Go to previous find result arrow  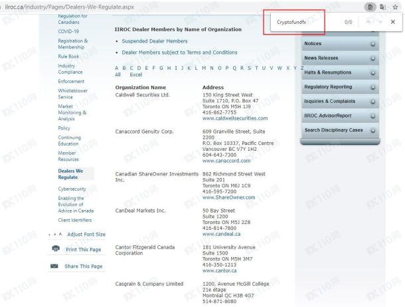tap(368, 22)
